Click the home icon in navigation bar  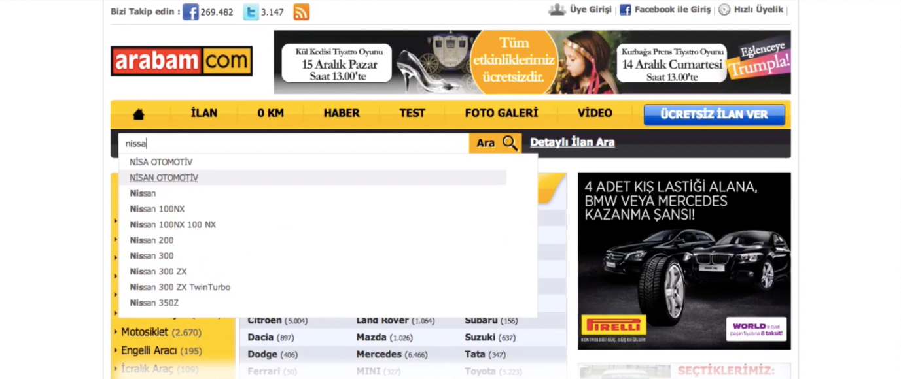click(138, 114)
